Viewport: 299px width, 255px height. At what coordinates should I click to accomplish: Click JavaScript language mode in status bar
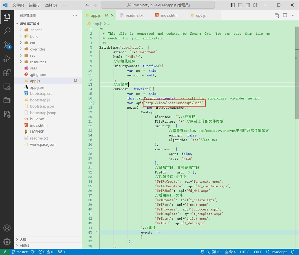pyautogui.click(x=276, y=252)
